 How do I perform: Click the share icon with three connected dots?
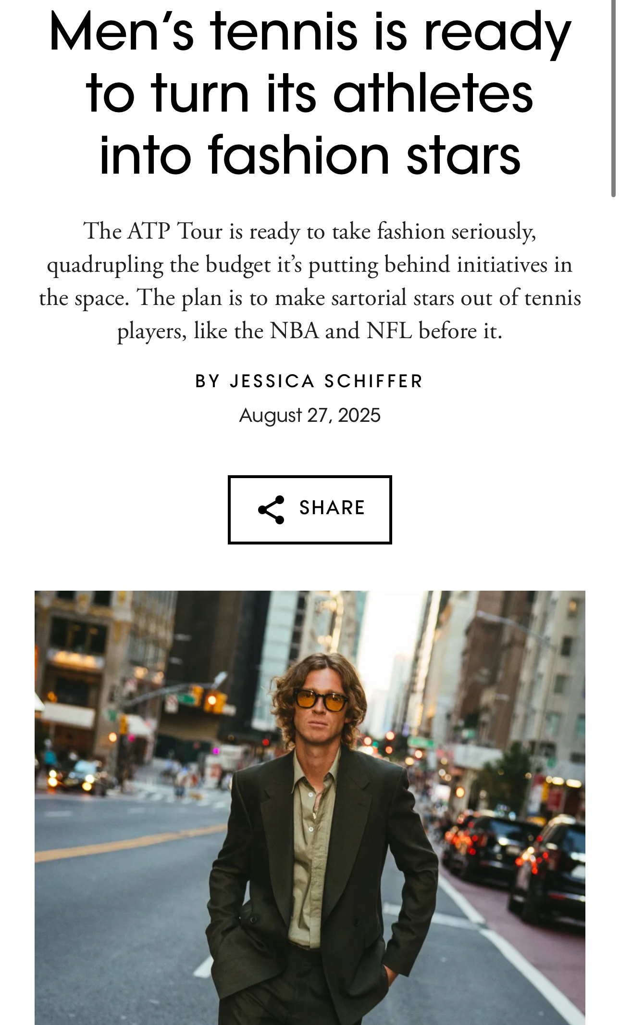(271, 509)
